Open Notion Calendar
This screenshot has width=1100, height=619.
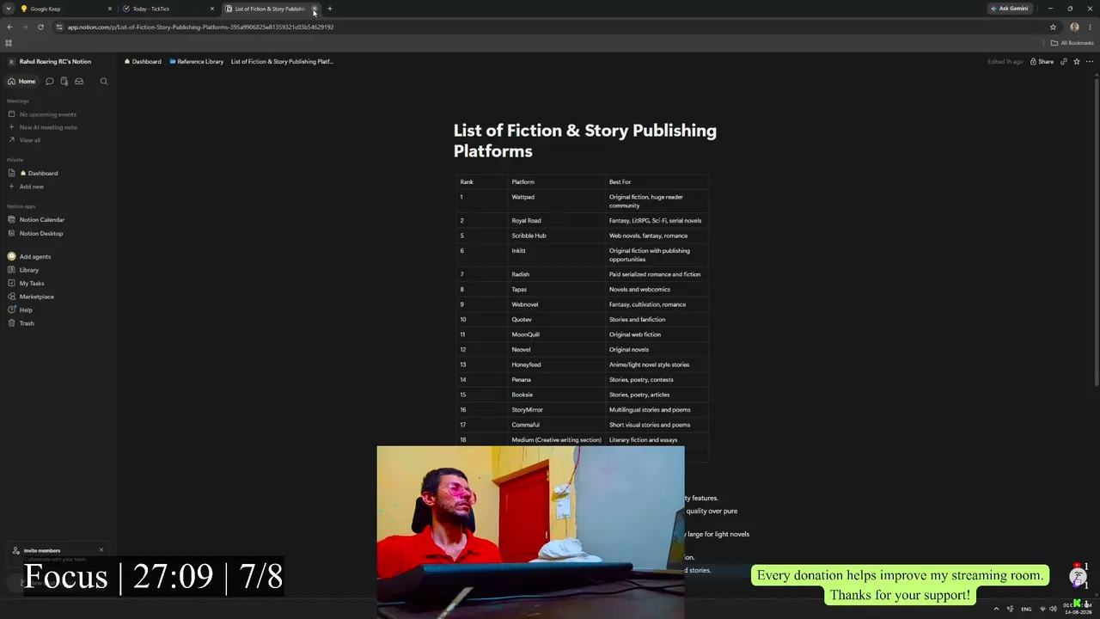42,219
